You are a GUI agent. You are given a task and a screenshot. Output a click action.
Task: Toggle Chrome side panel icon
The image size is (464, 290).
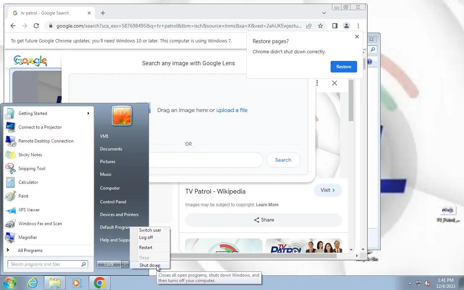(335, 26)
